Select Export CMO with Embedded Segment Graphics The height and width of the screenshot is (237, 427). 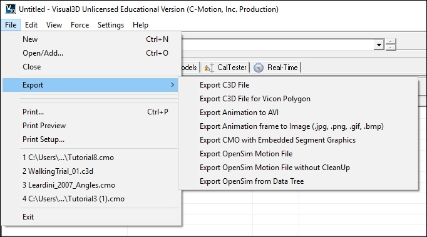tap(298, 140)
